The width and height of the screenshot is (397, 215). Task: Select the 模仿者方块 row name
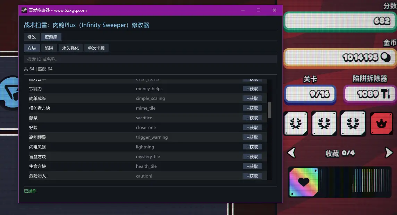pyautogui.click(x=40, y=108)
